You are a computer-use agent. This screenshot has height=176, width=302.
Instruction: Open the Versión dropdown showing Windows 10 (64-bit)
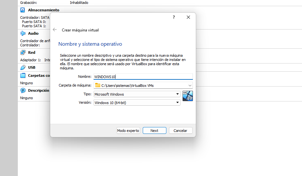[137, 103]
